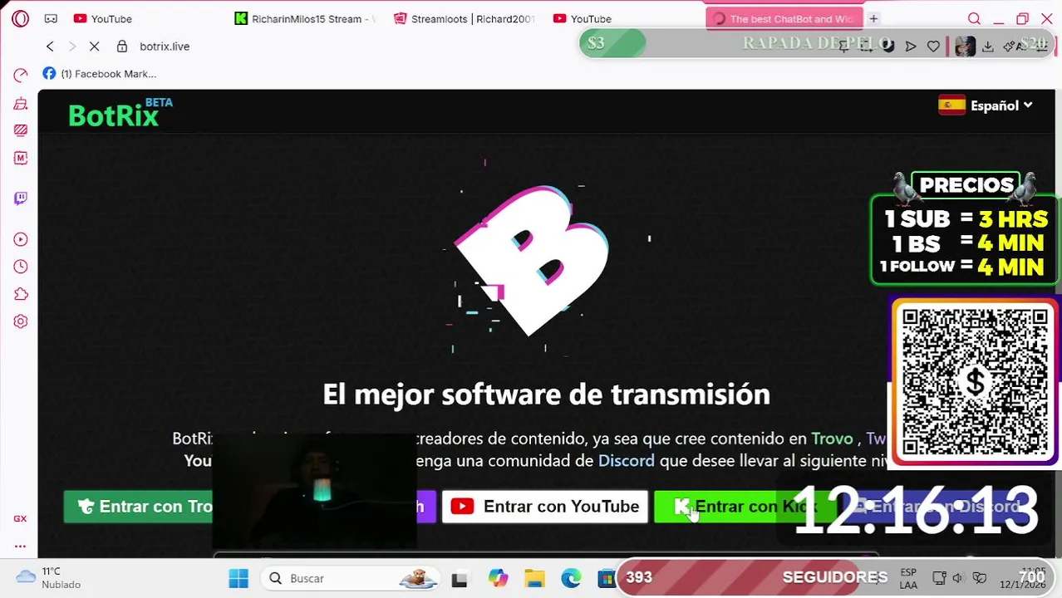Click Entrar con YouTube button
The height and width of the screenshot is (598, 1062).
click(544, 507)
